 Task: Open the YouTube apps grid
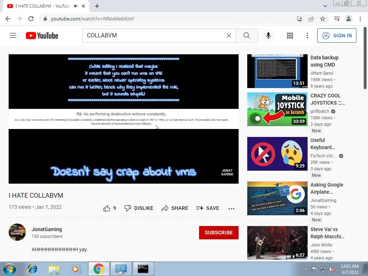click(290, 36)
